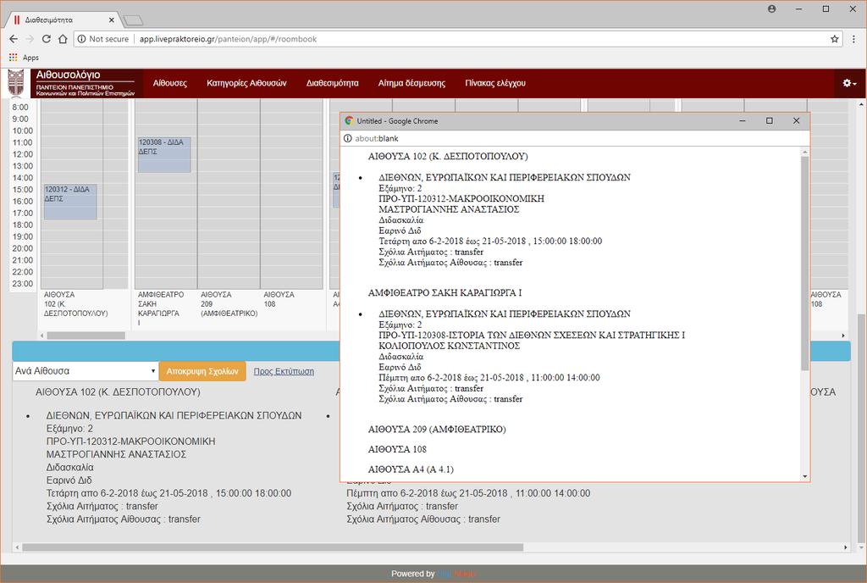Open a new browser tab
The image size is (867, 583).
[x=133, y=20]
